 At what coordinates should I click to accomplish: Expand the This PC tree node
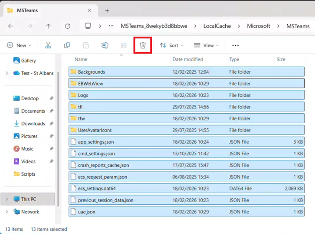[7, 199]
